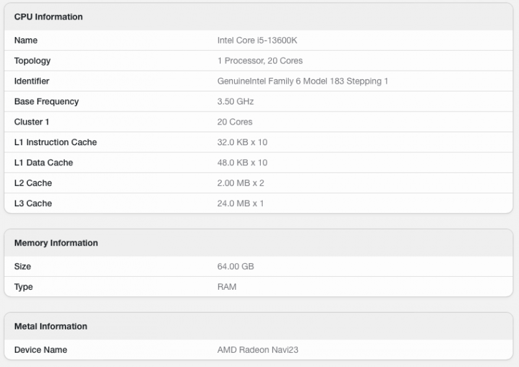Select the L3 Cache label

(33, 204)
